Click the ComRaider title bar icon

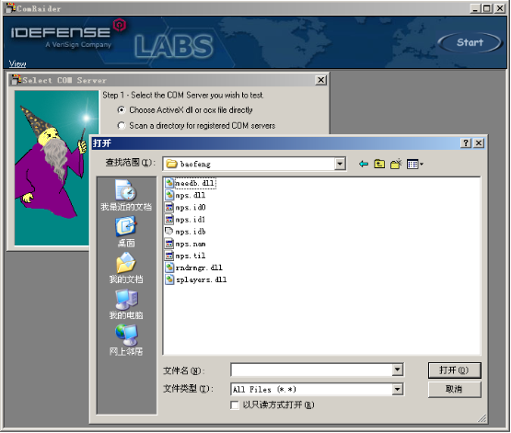[x=11, y=8]
